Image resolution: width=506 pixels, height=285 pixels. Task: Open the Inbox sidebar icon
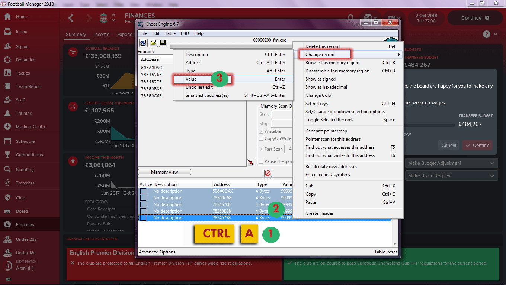click(x=7, y=32)
